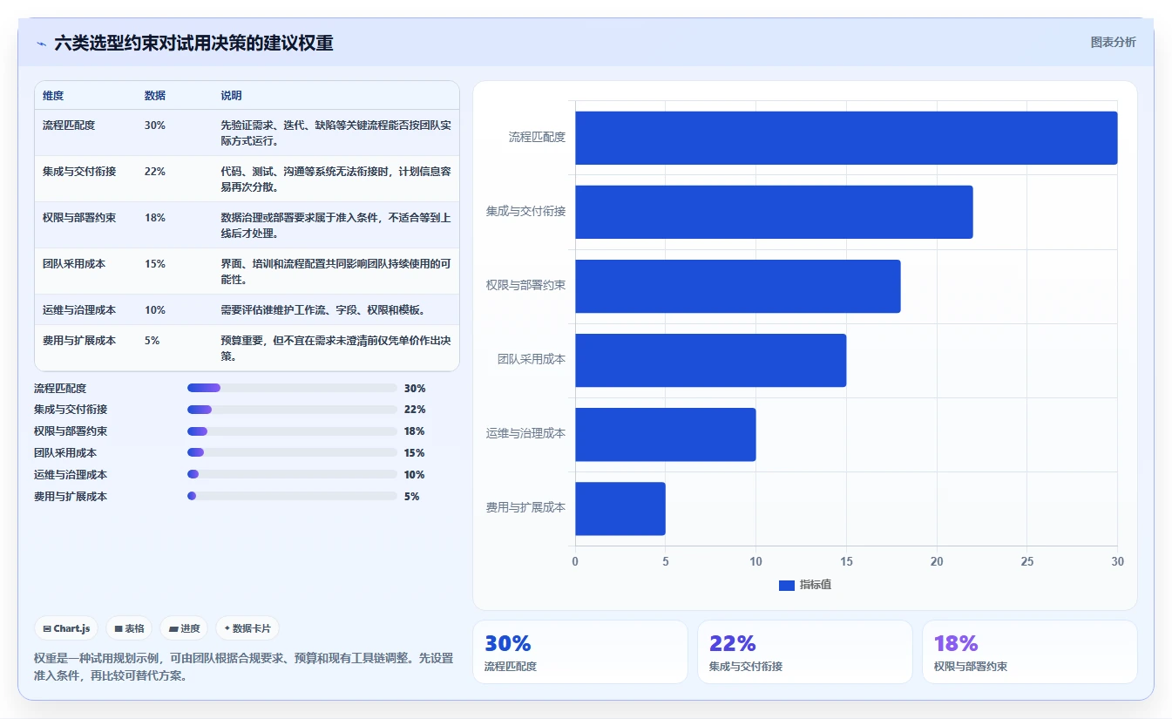Click the 10% cell in the table
Viewport: 1172px width, 719px height.
coord(155,310)
